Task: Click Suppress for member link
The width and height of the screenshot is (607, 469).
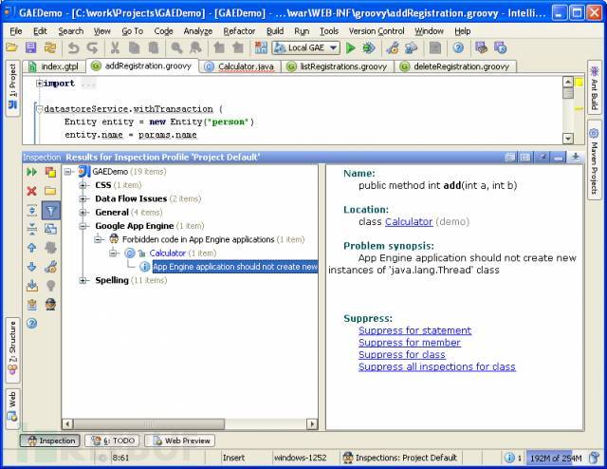Action: pyautogui.click(x=409, y=343)
